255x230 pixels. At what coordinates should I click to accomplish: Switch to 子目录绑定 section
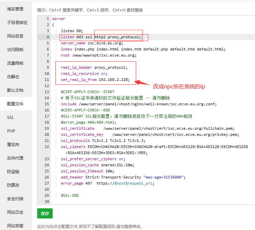click(17, 22)
